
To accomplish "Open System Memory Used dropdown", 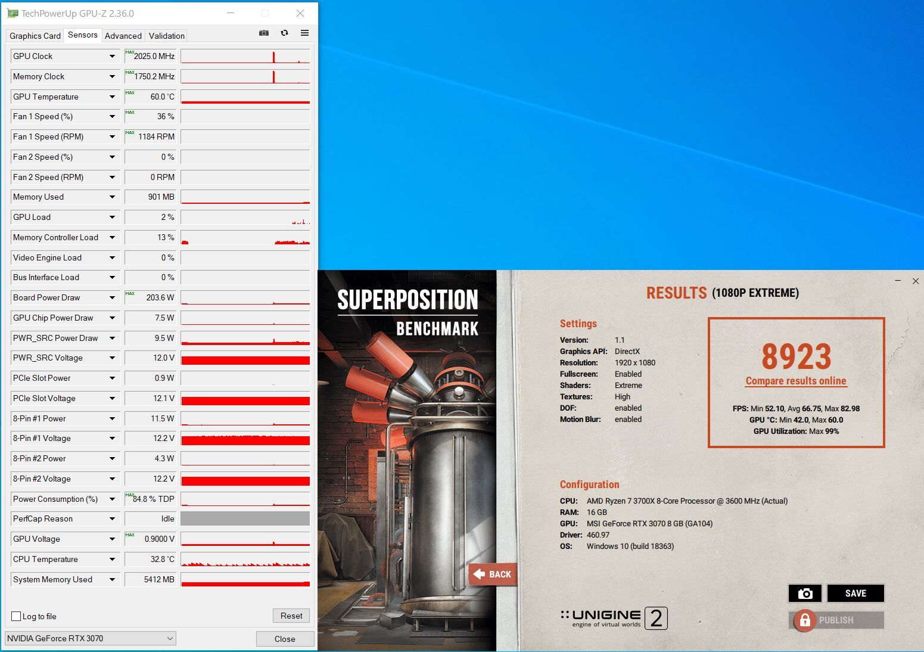I will [112, 579].
